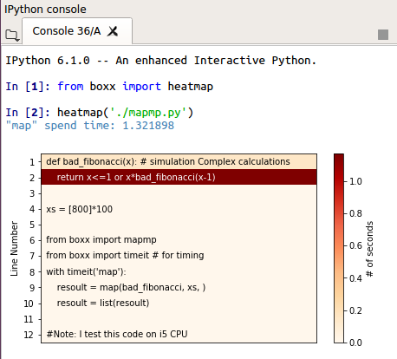Close the Console 36/A tab
Viewport: 397px width, 359px height.
[x=113, y=31]
